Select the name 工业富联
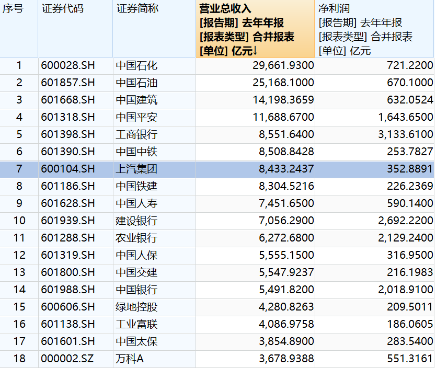The width and height of the screenshot is (436, 368). pyautogui.click(x=136, y=324)
